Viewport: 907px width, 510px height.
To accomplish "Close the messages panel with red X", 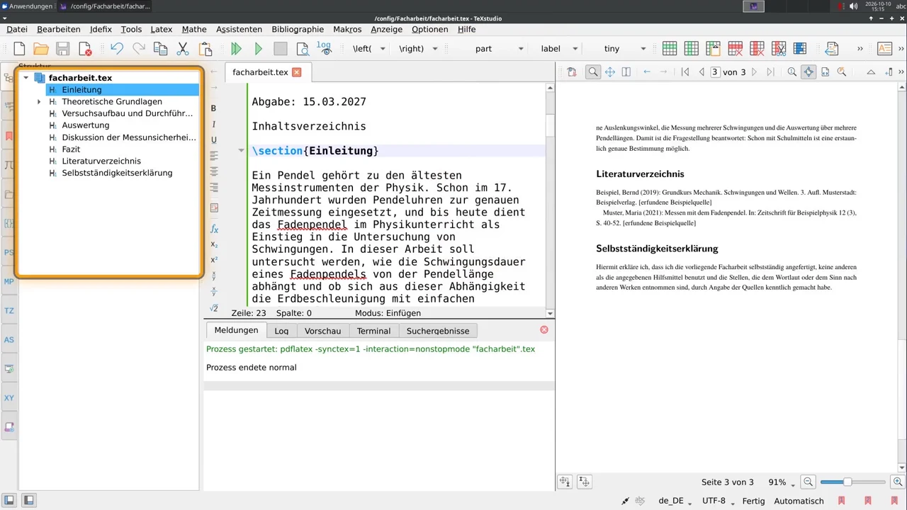I will pos(544,330).
